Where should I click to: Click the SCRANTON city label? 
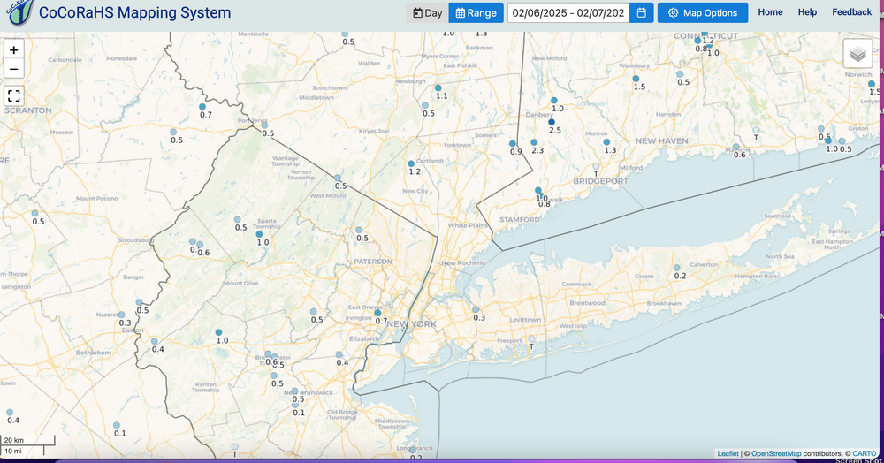pyautogui.click(x=27, y=110)
